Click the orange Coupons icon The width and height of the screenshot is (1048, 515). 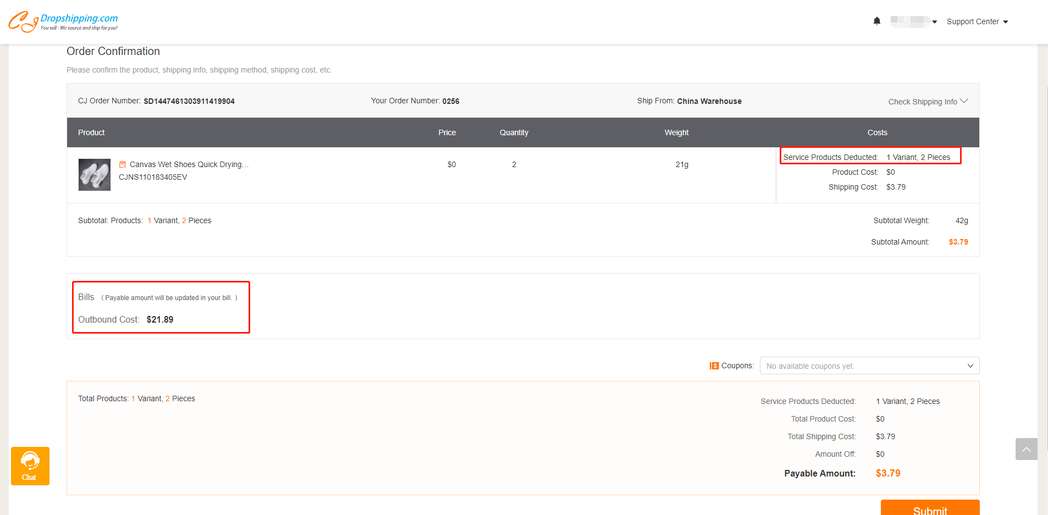(714, 366)
